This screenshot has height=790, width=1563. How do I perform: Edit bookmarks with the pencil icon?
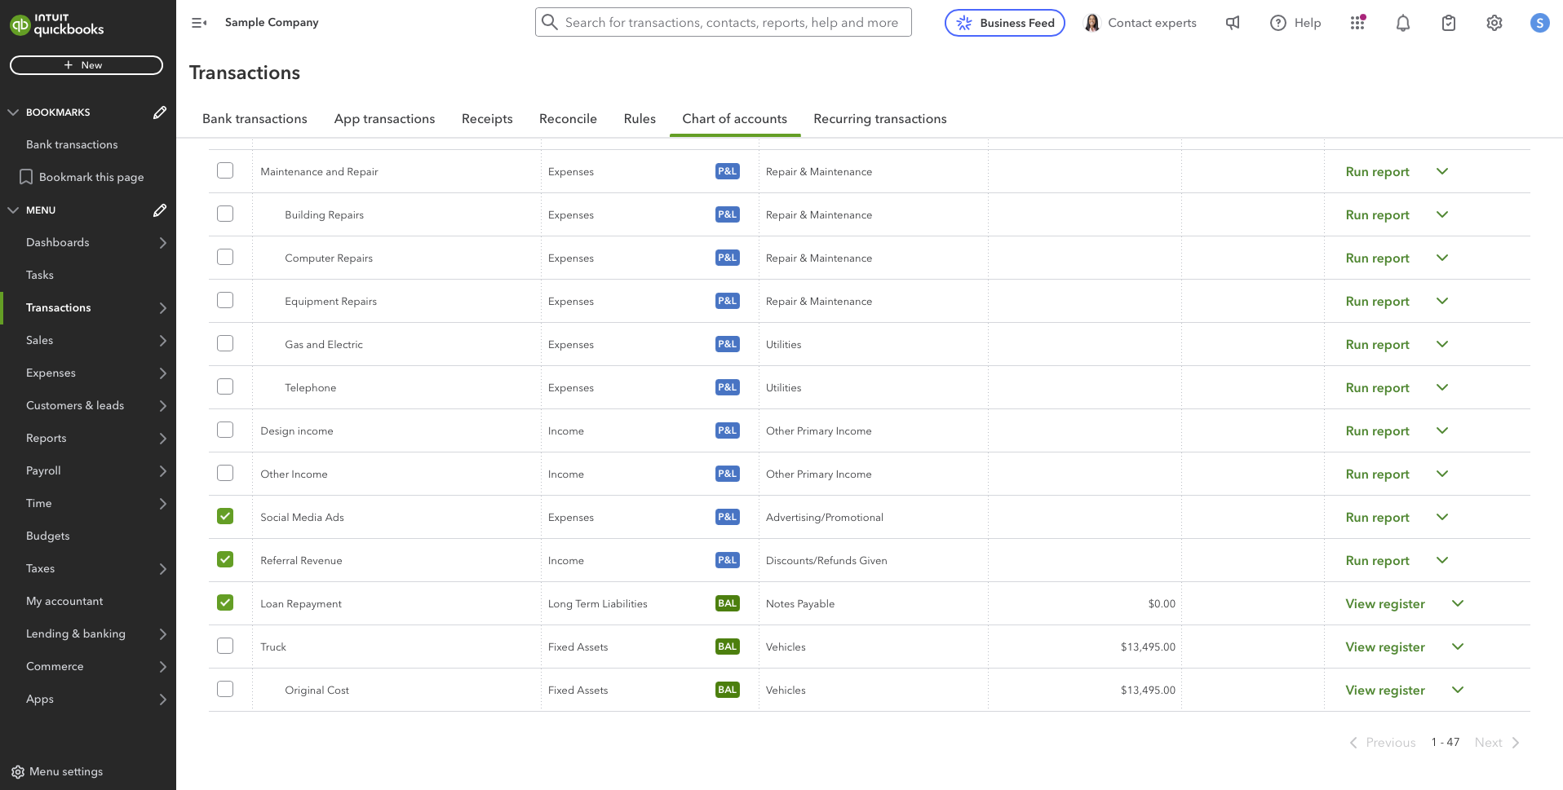tap(160, 113)
